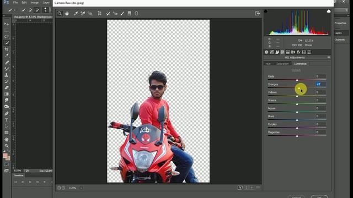Select the White Balance eyedropper tool
Viewport: 353px width, 198px height.
click(x=76, y=13)
